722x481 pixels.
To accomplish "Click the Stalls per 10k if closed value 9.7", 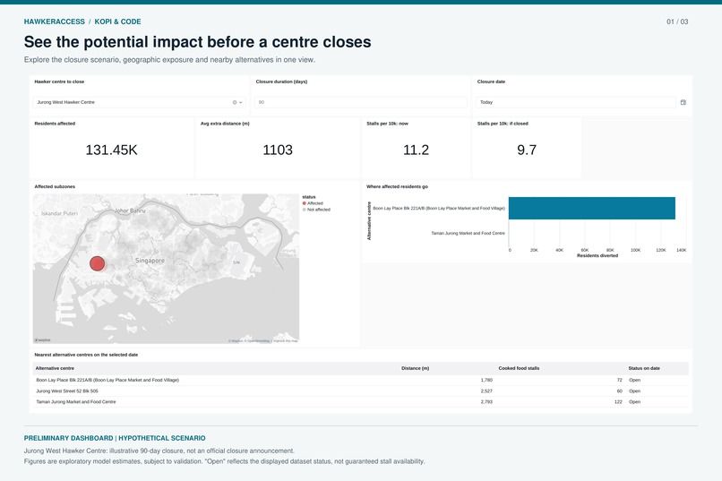I will 527,150.
